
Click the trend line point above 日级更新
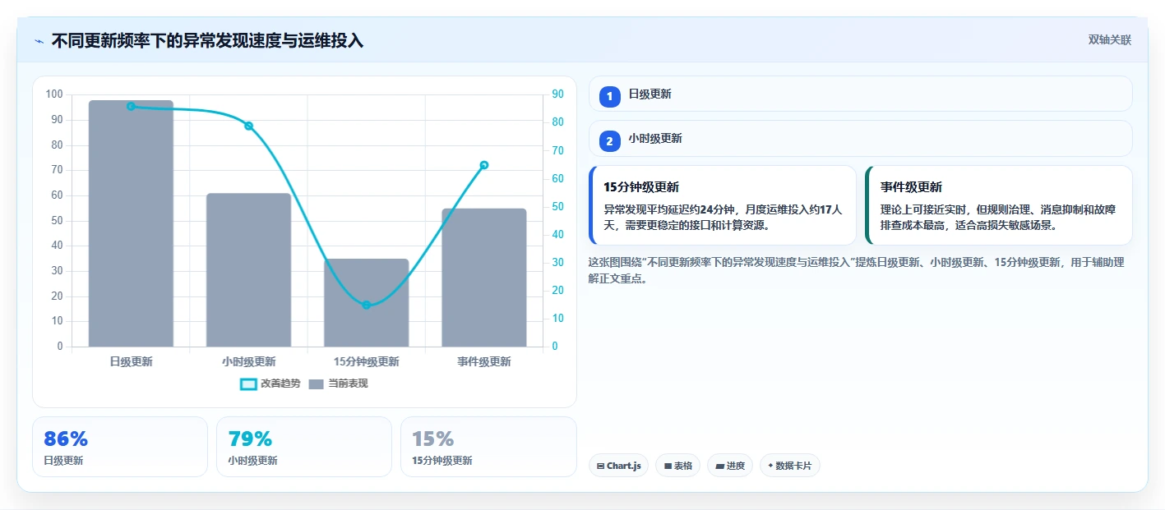[x=131, y=106]
